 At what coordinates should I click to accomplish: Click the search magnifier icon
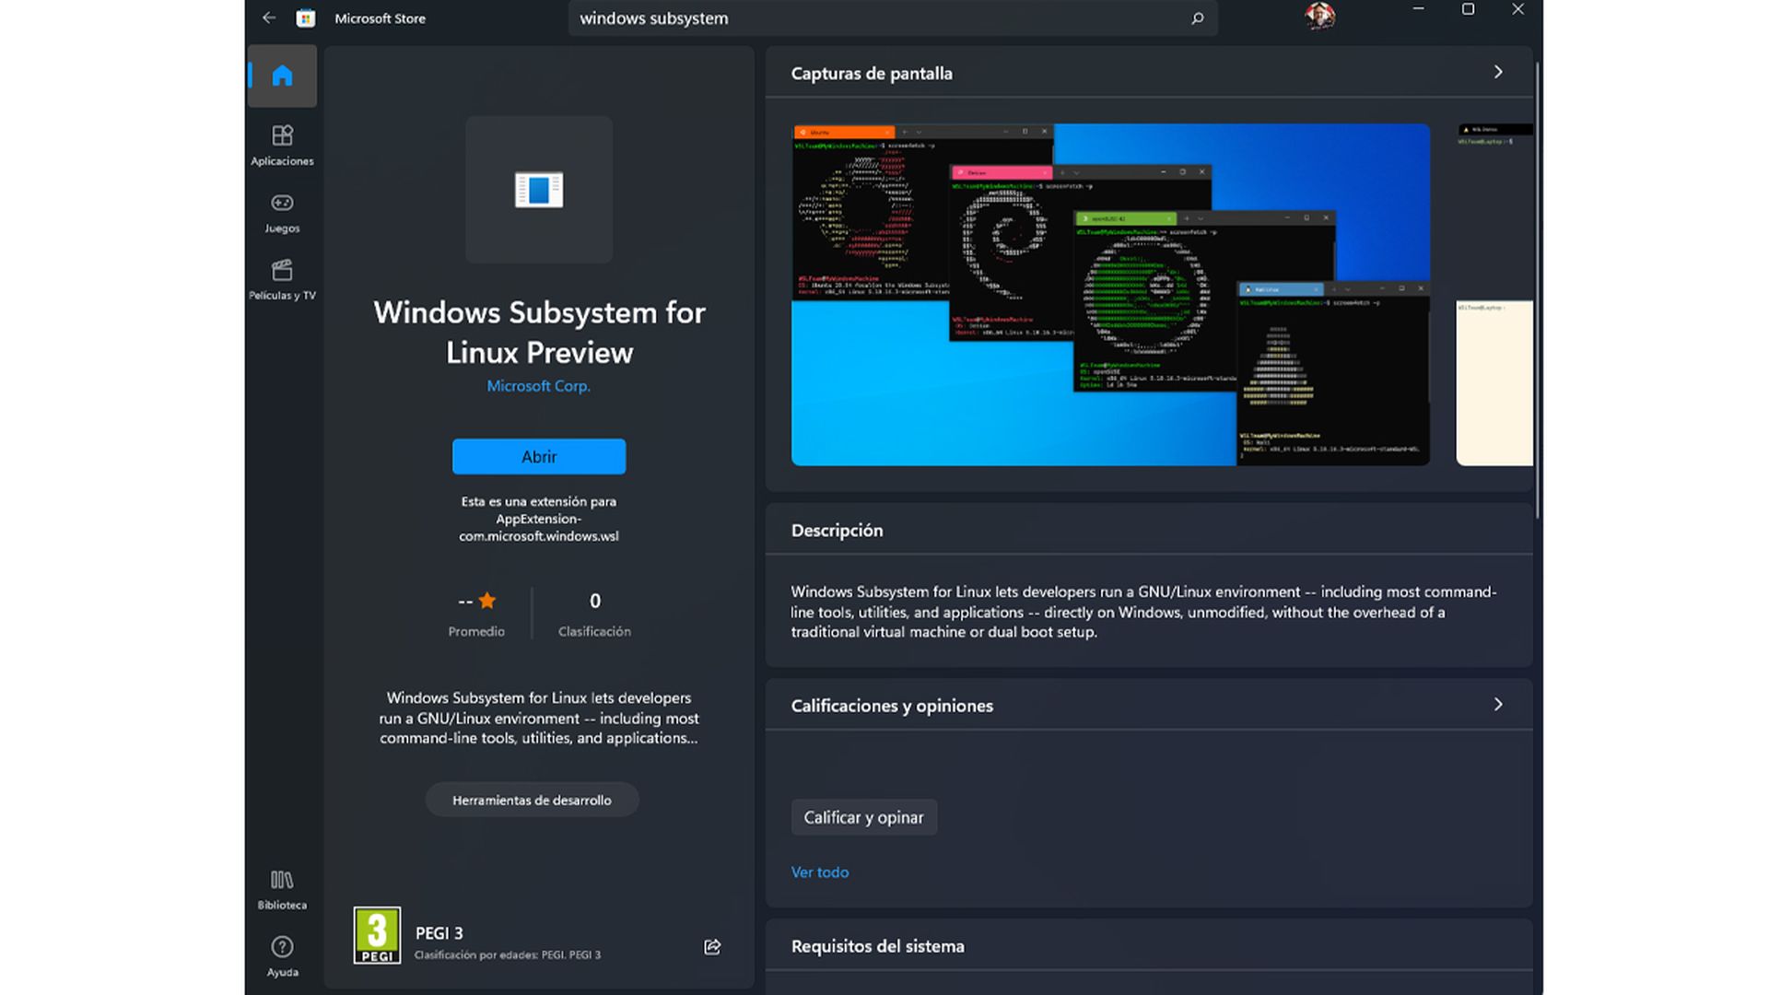pos(1197,18)
